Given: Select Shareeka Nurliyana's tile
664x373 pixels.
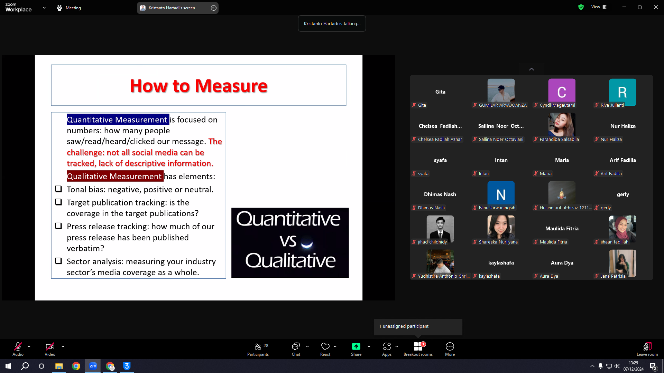Looking at the screenshot, I should 501,229.
